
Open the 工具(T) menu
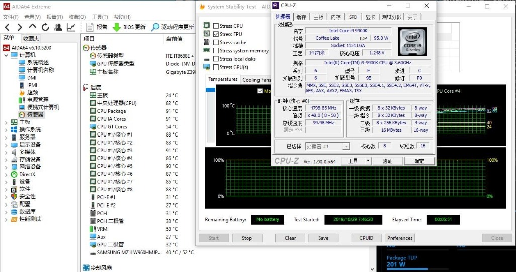coord(100,17)
